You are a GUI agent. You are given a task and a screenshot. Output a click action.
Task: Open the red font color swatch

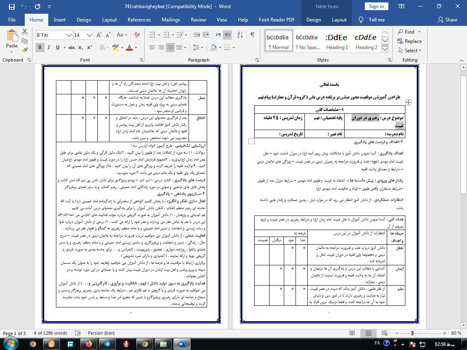[x=129, y=47]
